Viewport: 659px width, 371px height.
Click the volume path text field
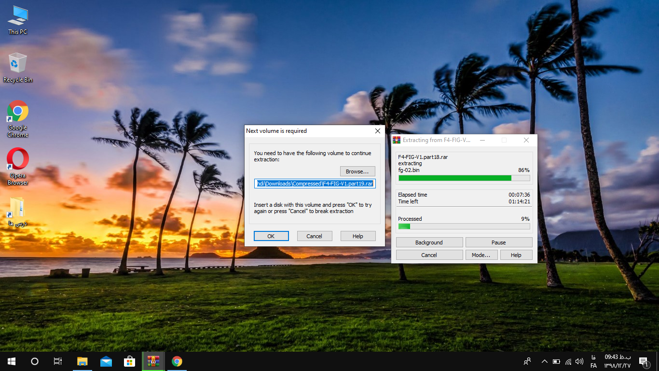[x=315, y=184]
